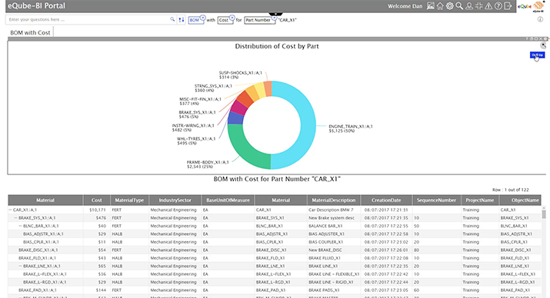Select the BRAKE_DISC_X1/A;1 row
The height and width of the screenshot is (298, 550).
[x=275, y=250]
